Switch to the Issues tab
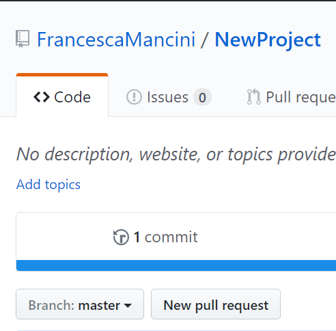336x331 pixels. tap(167, 97)
